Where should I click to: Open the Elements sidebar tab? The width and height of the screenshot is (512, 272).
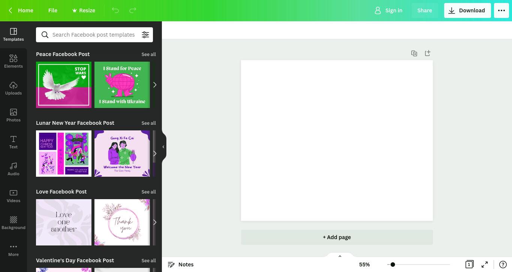pyautogui.click(x=13, y=62)
